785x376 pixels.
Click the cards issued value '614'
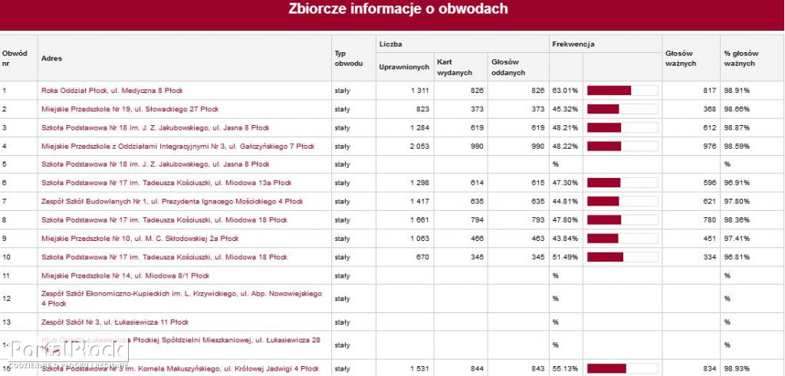coord(477,183)
